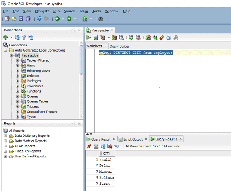Clear worksheet with the eraser icon
231x191 pixels.
pos(162,38)
